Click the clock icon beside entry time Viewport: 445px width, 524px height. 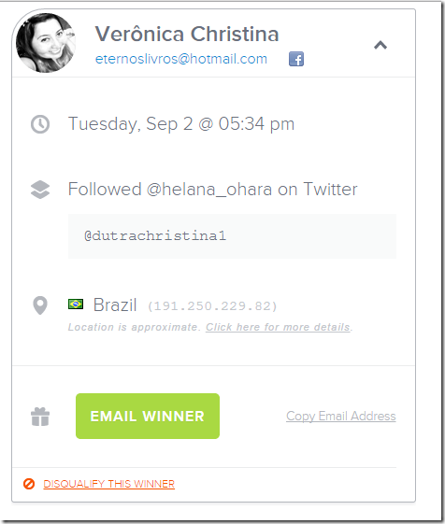[40, 124]
